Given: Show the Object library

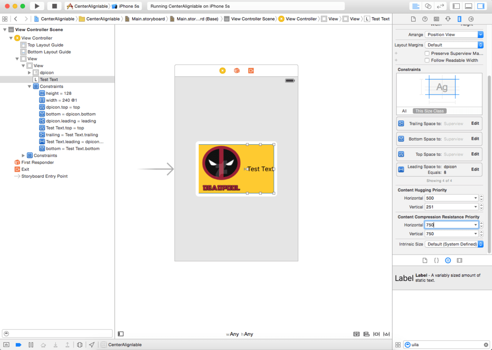Looking at the screenshot, I should click(448, 260).
